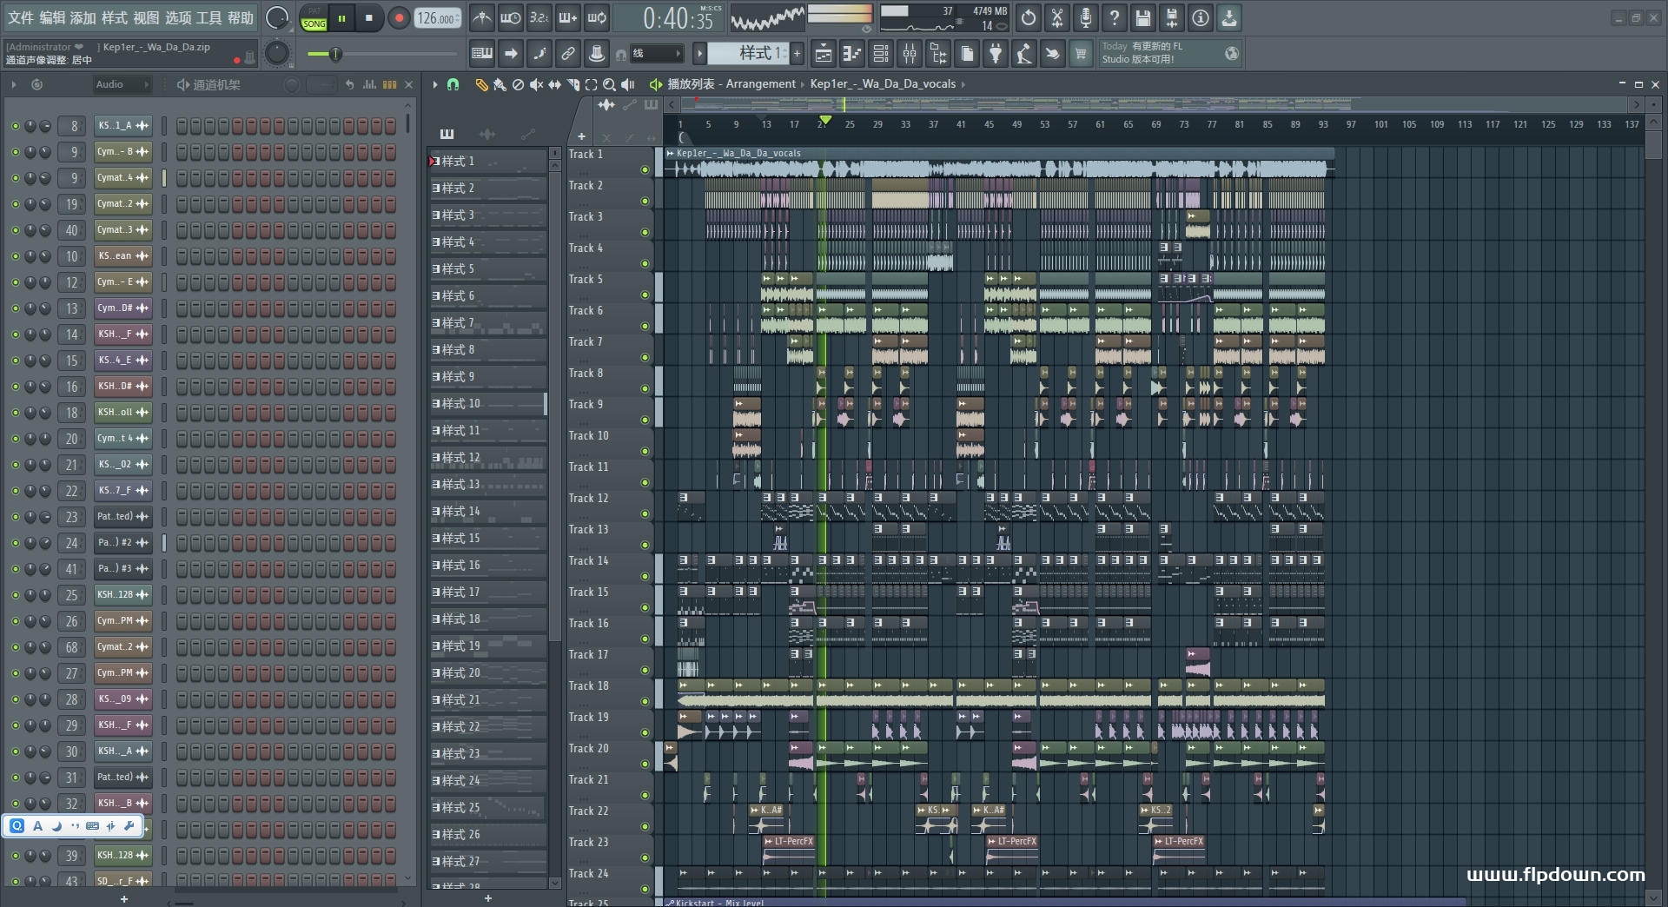Viewport: 1668px width, 907px height.
Task: Open the 工具 (Tools) menu
Action: 208,17
